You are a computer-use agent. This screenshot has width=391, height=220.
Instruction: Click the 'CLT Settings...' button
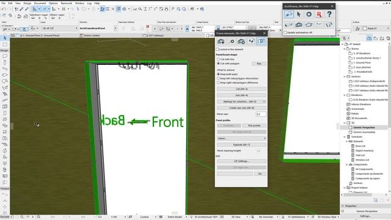pyautogui.click(x=241, y=161)
